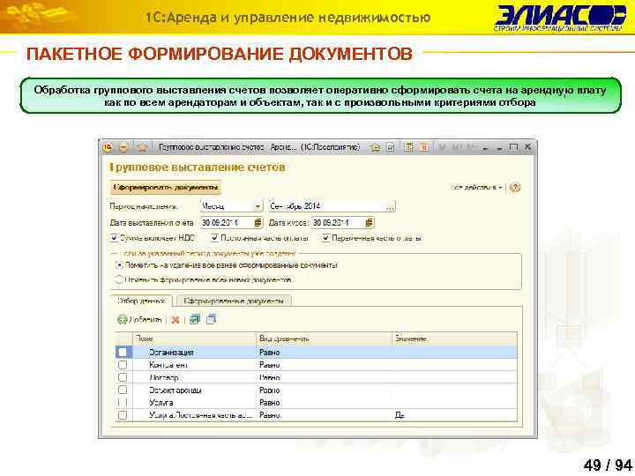This screenshot has width=635, height=476.
Task: Click Равно cell in Договор row
Action: (x=325, y=377)
